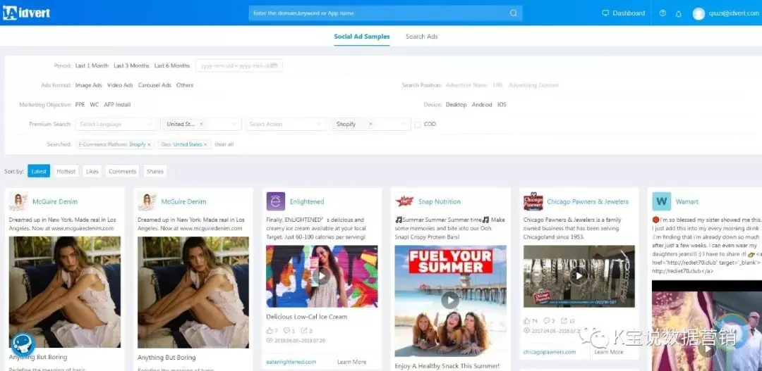The image size is (762, 371).
Task: Sort ads by Hottest
Action: [66, 171]
